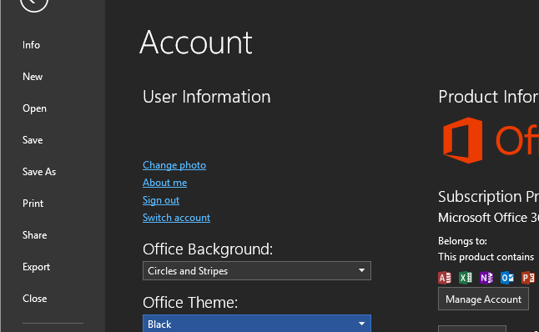Viewport: 539px width, 332px height.
Task: Click the Account page heading
Action: pos(196,43)
